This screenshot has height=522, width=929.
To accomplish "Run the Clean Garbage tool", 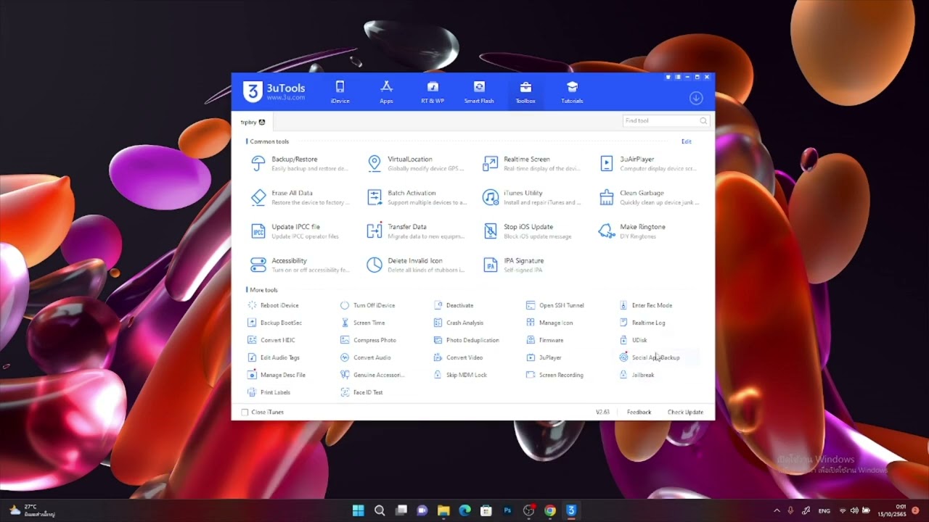I will pyautogui.click(x=648, y=197).
